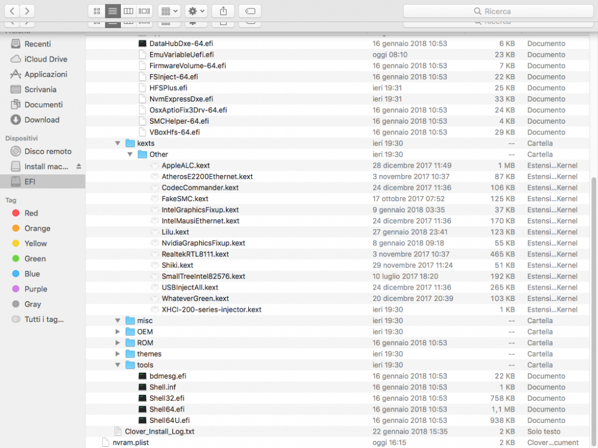
Task: Collapse the Other folder disclosure triangle
Action: [x=130, y=154]
